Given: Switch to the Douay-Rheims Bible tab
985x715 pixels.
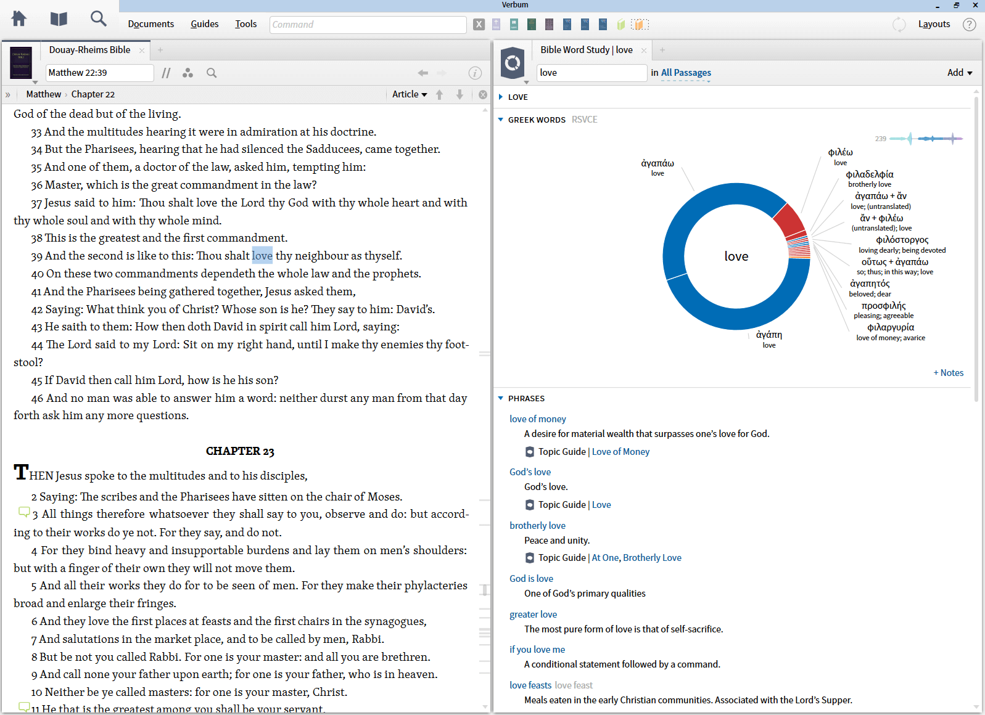Looking at the screenshot, I should click(90, 50).
